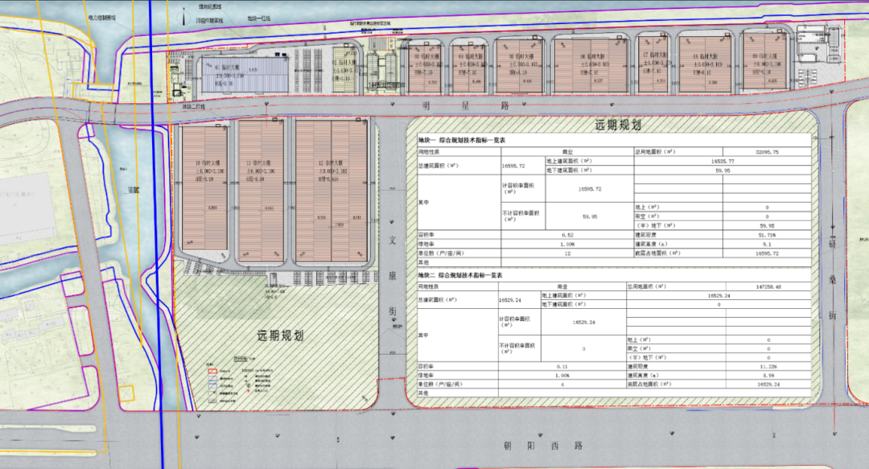Select the 09 临时大棚 building
The width and height of the screenshot is (869, 469).
(765, 61)
